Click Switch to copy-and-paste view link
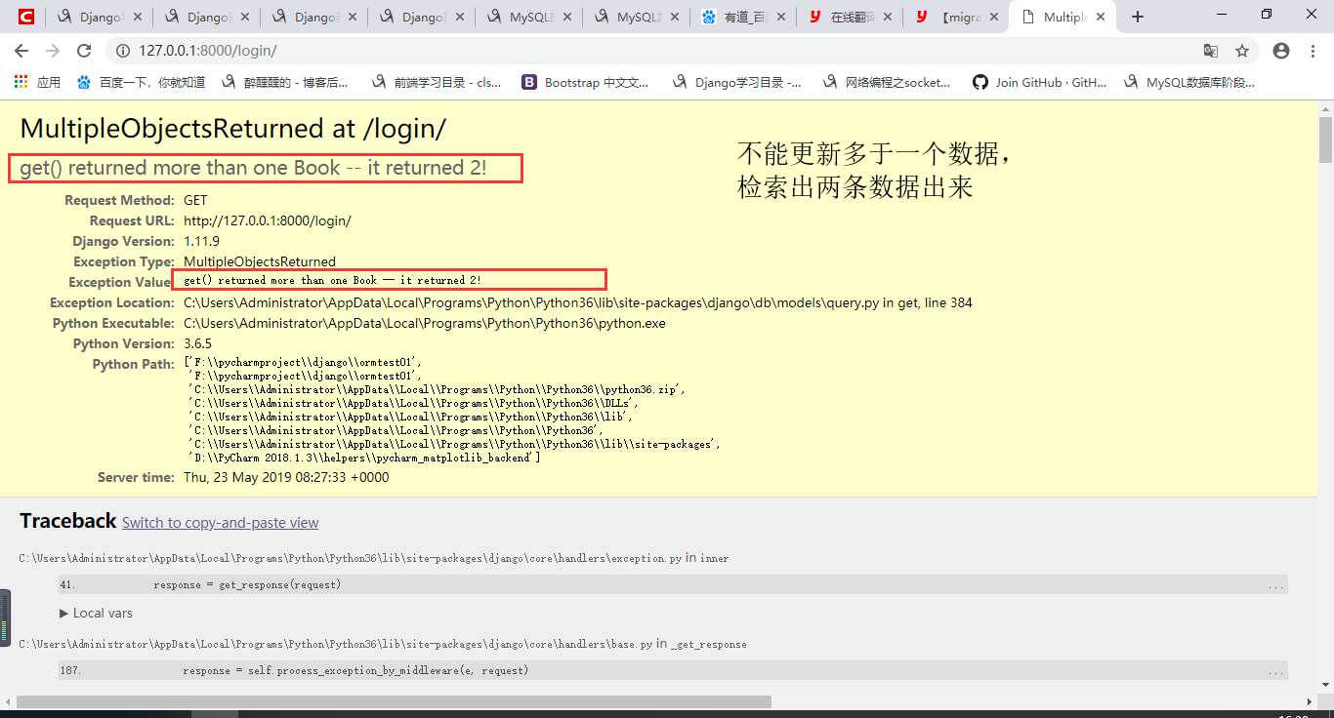 tap(220, 523)
